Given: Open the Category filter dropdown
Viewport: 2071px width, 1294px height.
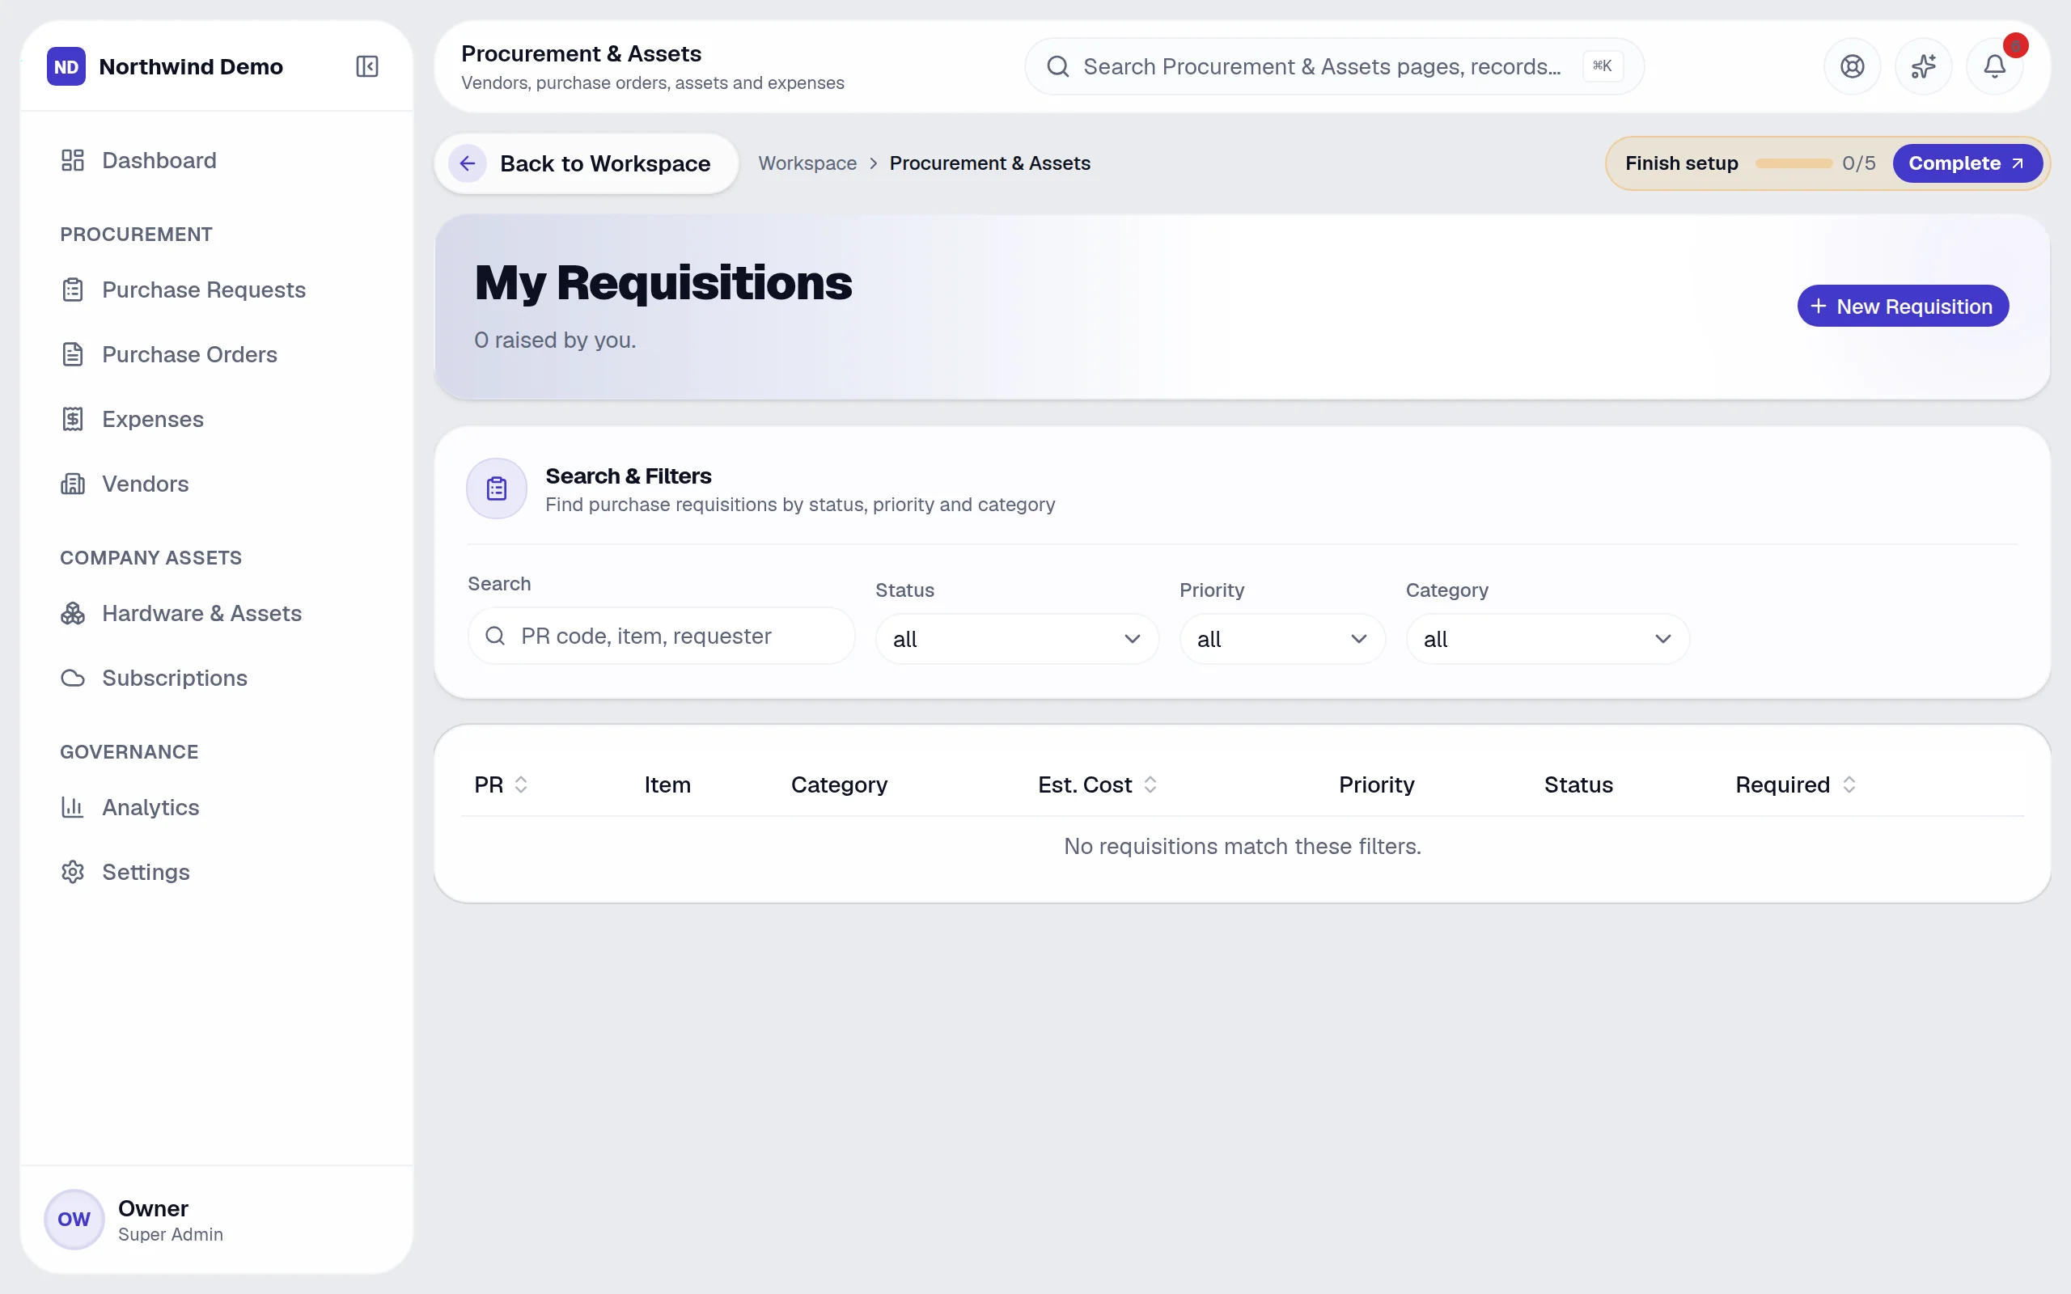Looking at the screenshot, I should 1548,639.
